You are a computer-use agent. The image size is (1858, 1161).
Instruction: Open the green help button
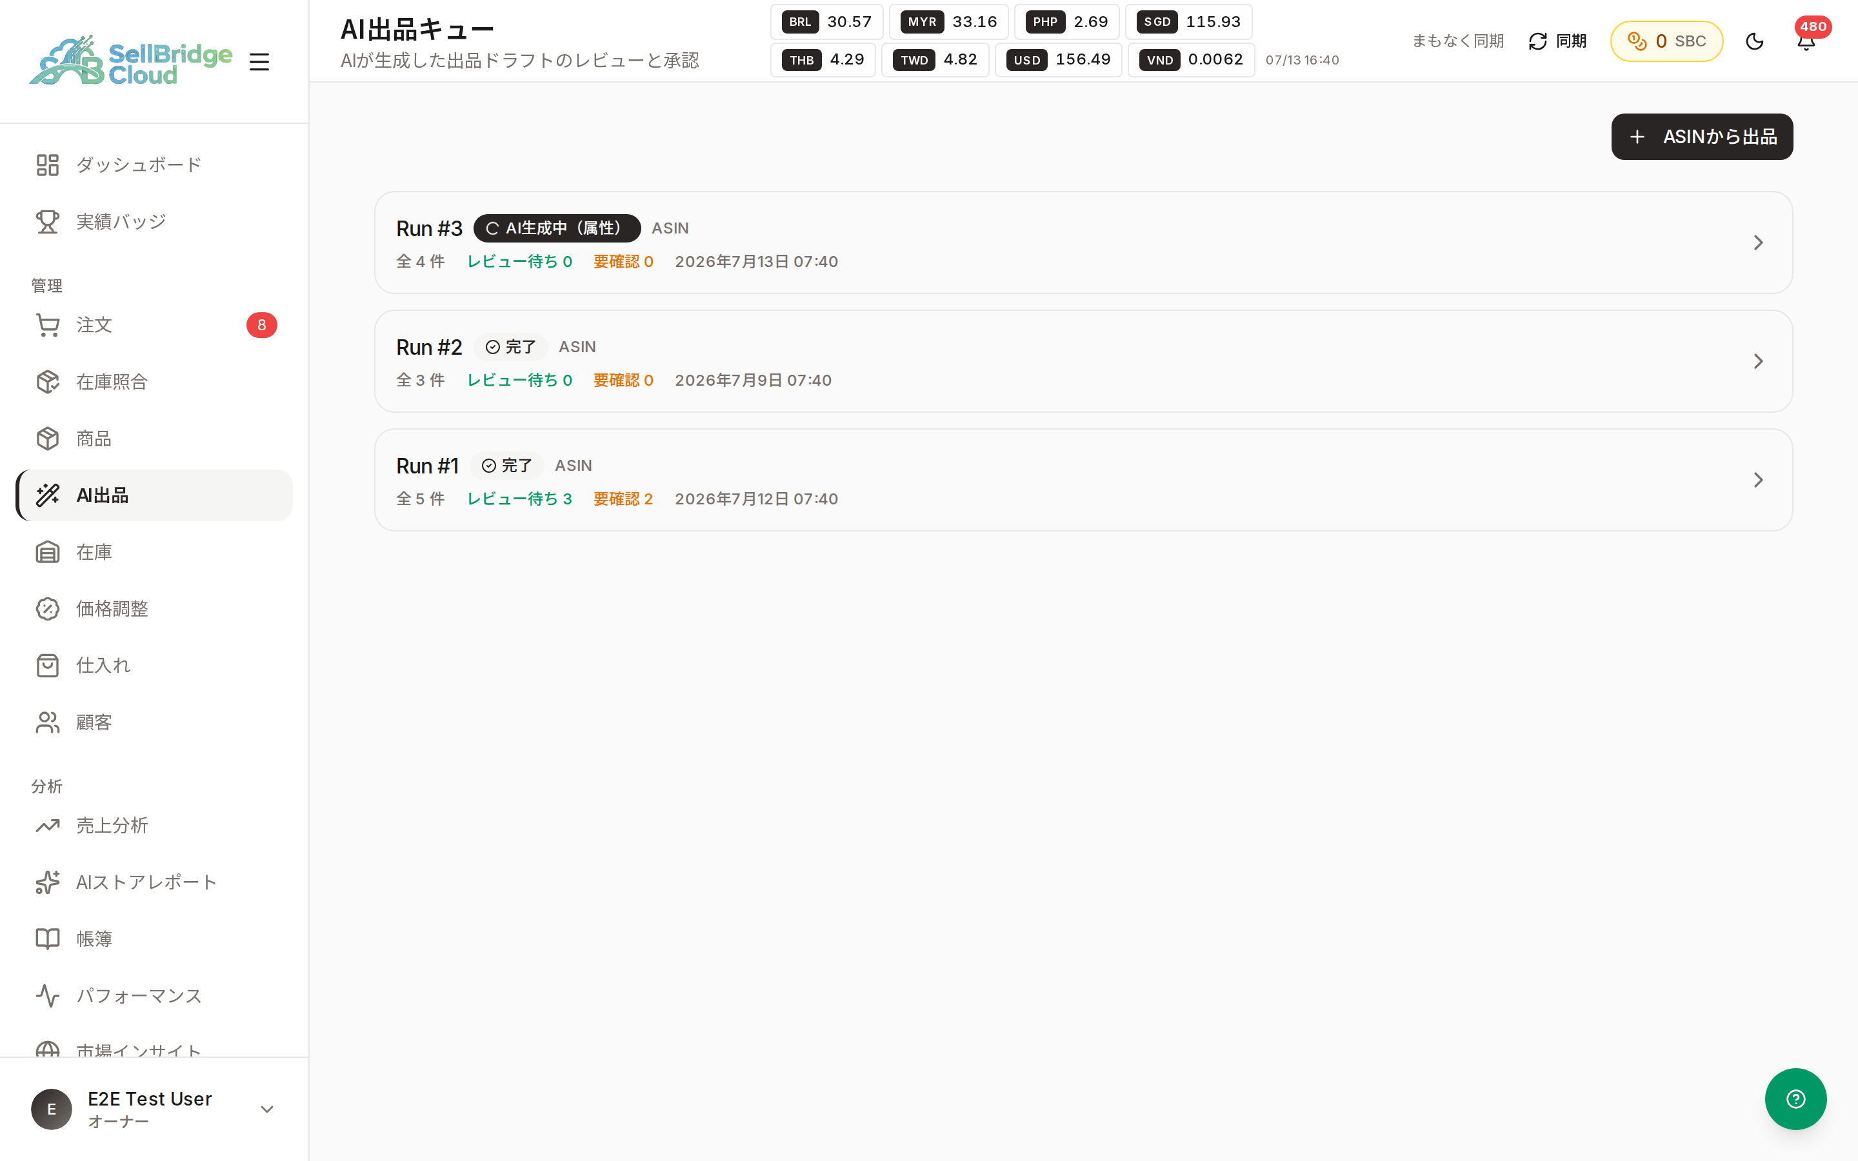[1795, 1099]
